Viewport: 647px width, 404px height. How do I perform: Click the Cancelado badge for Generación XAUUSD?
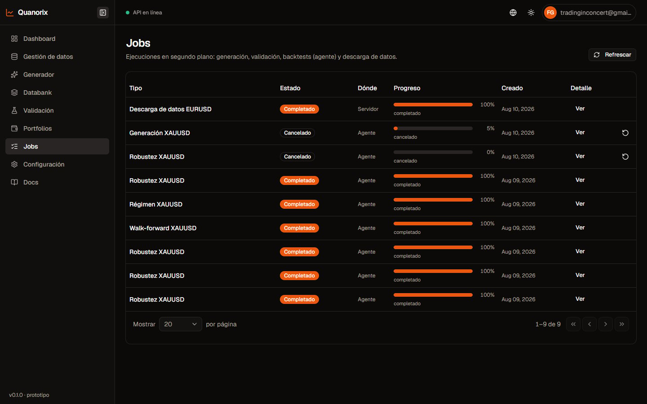[297, 133]
